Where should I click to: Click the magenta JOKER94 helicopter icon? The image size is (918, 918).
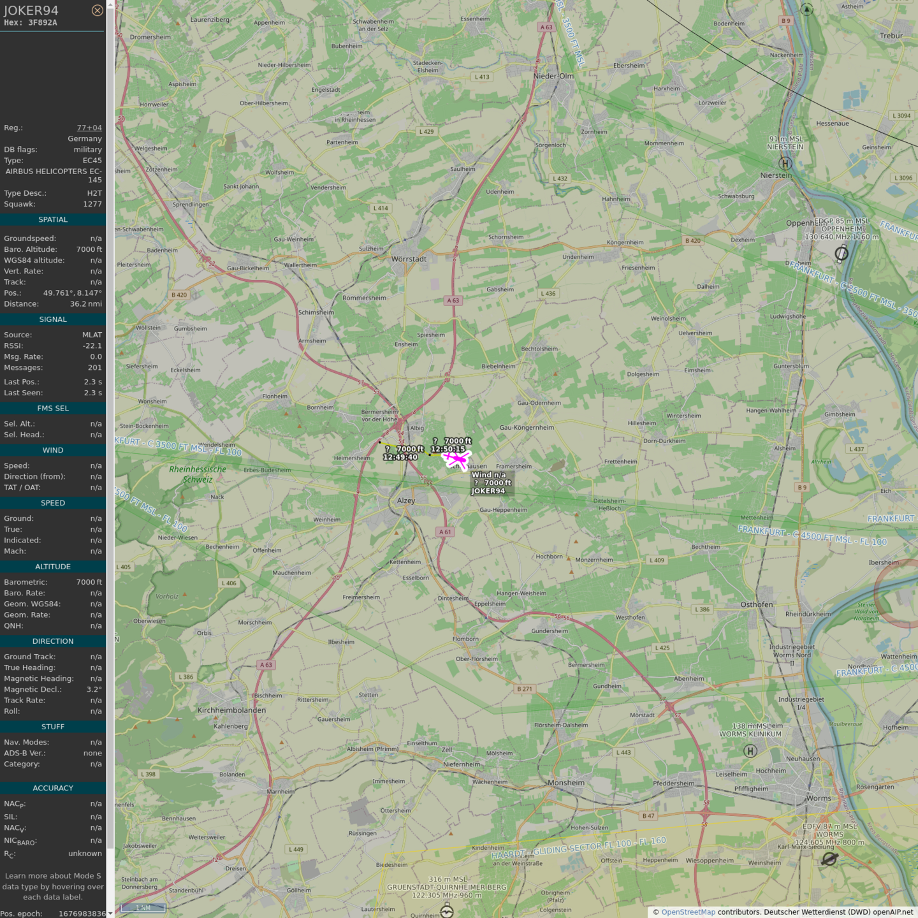(x=456, y=459)
